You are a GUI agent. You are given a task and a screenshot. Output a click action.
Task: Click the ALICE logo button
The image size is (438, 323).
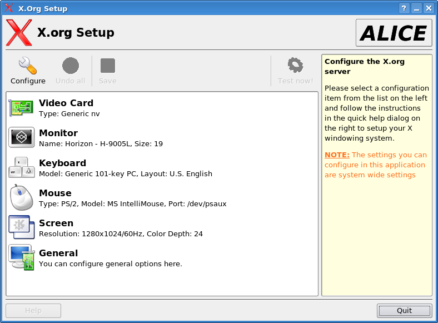(x=394, y=33)
